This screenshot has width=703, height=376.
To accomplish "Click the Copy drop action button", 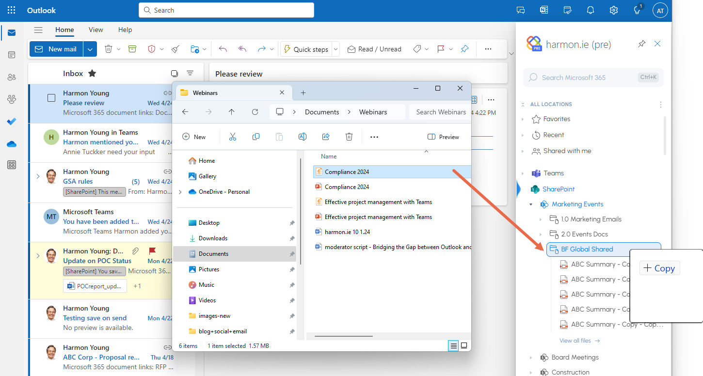I will (660, 268).
